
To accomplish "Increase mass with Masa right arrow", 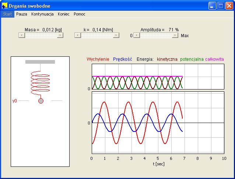I will (x=60, y=35).
